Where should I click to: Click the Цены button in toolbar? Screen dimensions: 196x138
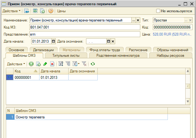pyautogui.click(x=61, y=11)
